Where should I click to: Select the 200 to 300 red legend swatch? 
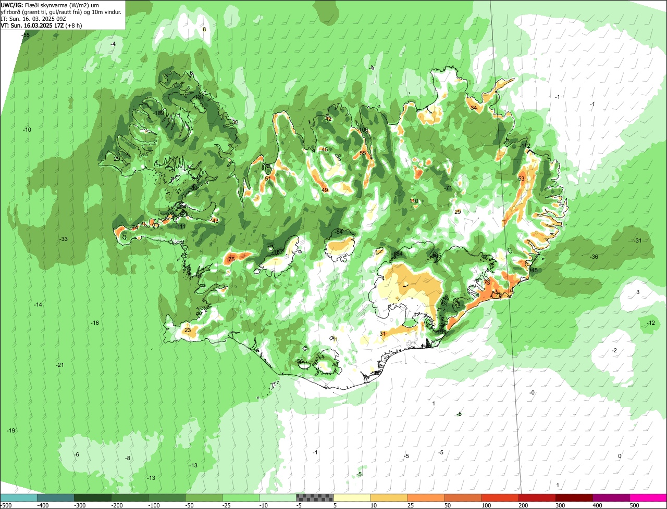click(536, 498)
